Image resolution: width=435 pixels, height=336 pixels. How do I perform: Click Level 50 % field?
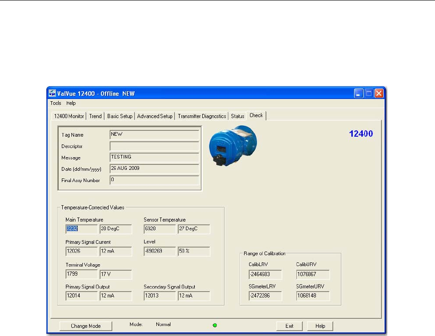tap(194, 252)
